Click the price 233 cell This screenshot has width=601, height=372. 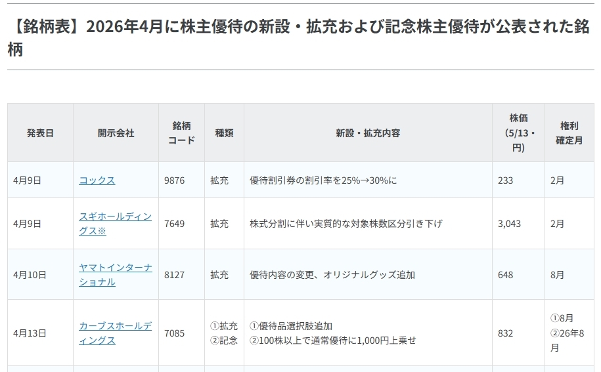[x=518, y=180]
